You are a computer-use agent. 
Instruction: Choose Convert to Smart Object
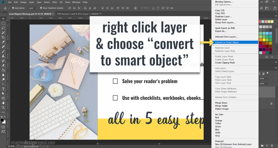tap(235, 42)
